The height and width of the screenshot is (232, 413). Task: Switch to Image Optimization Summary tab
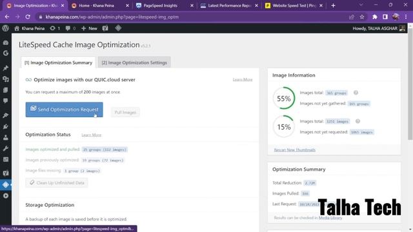tap(58, 63)
